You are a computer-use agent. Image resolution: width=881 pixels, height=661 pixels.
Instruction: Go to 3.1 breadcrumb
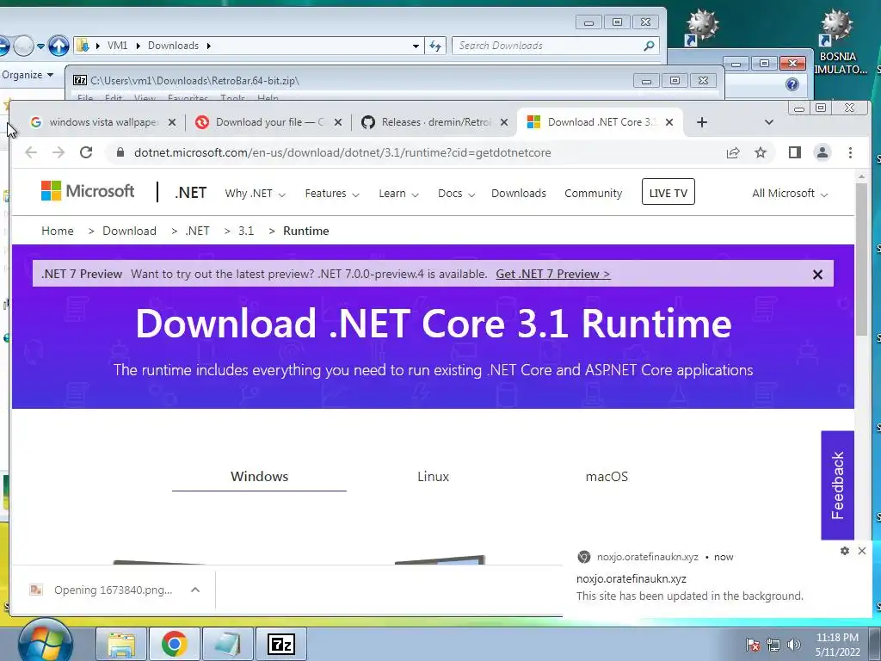[x=246, y=231]
